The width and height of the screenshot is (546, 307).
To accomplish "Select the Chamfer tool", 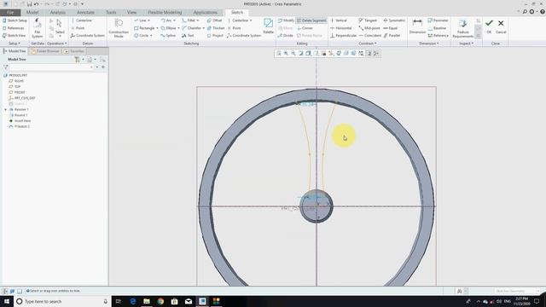I will click(191, 28).
